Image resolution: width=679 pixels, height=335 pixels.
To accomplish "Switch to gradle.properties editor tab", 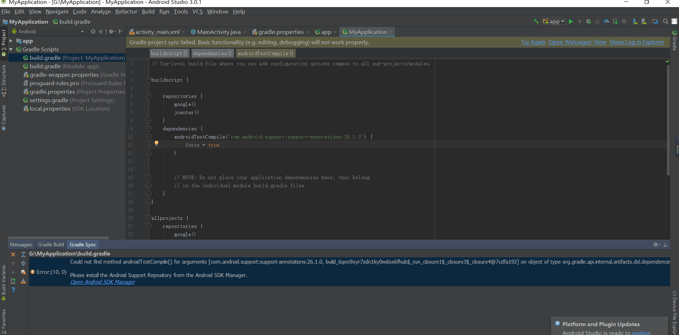I will 281,32.
